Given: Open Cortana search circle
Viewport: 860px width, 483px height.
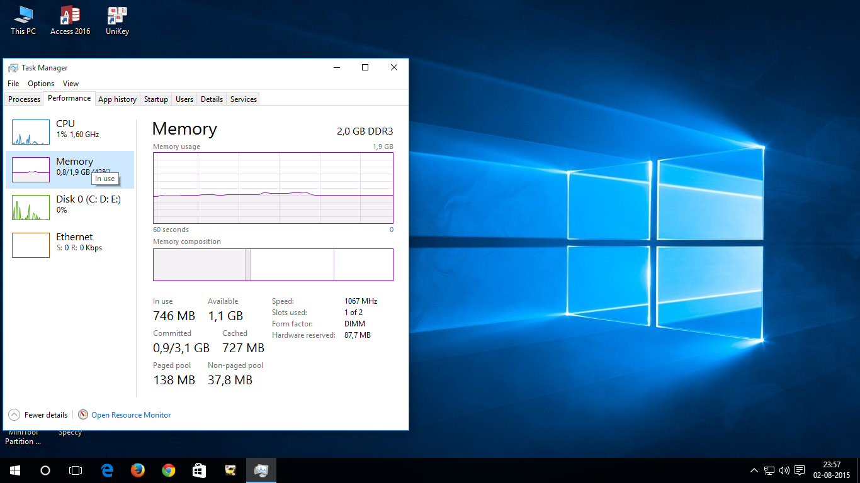Looking at the screenshot, I should (45, 470).
